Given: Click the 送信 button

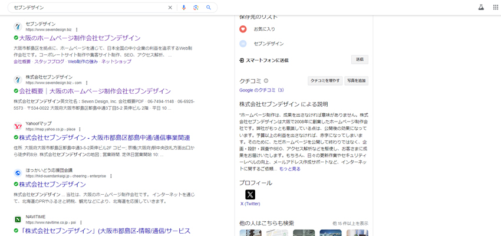Looking at the screenshot, I should [x=360, y=60].
